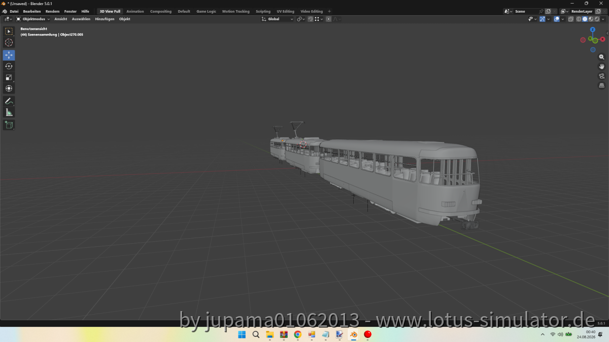This screenshot has width=609, height=342.
Task: Click add new view layer icon
Action: pyautogui.click(x=598, y=11)
